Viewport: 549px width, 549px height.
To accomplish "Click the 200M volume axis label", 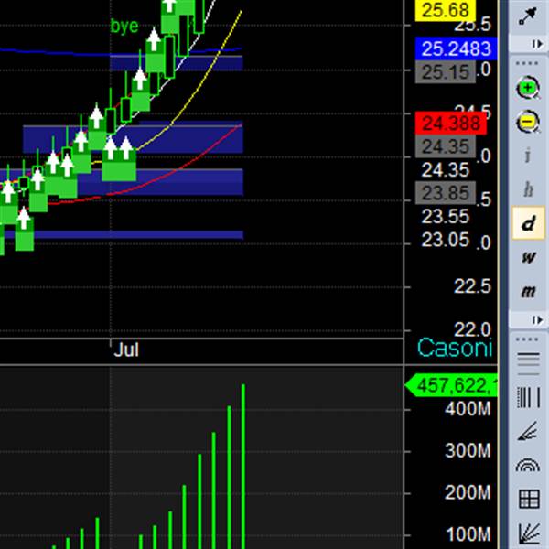I will (x=468, y=493).
